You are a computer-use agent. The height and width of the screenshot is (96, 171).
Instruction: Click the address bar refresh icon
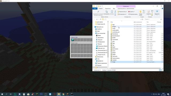142,19
